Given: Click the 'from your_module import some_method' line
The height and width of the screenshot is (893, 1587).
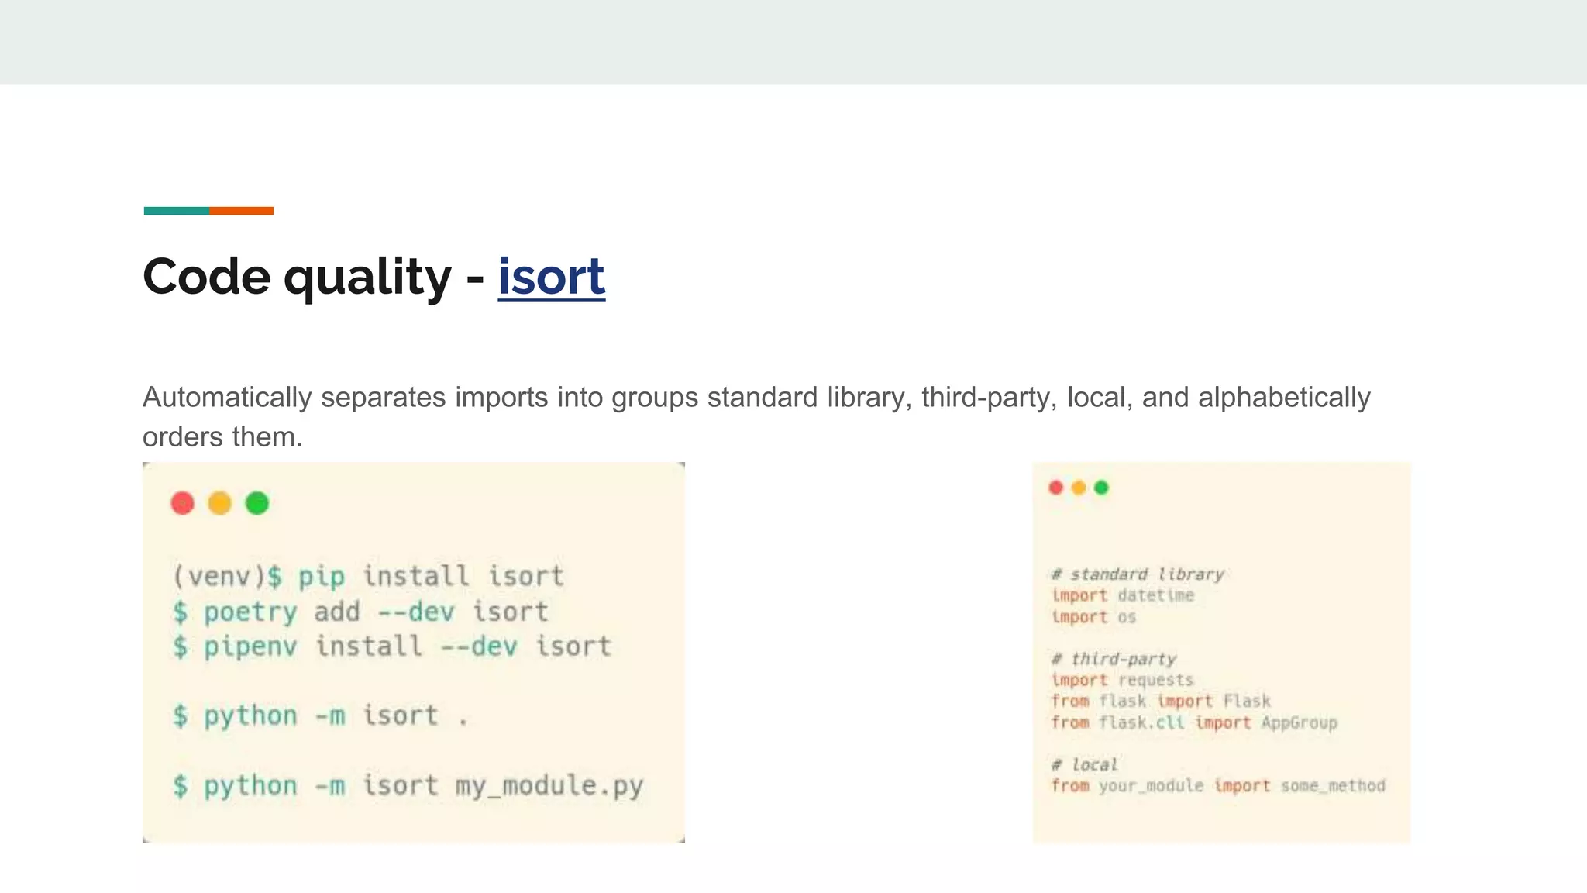Looking at the screenshot, I should coord(1218,786).
